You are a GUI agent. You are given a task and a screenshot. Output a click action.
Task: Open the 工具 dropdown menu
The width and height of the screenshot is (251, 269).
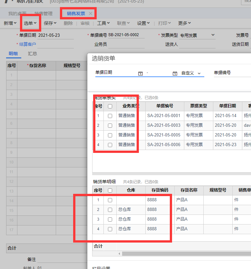tap(103, 23)
